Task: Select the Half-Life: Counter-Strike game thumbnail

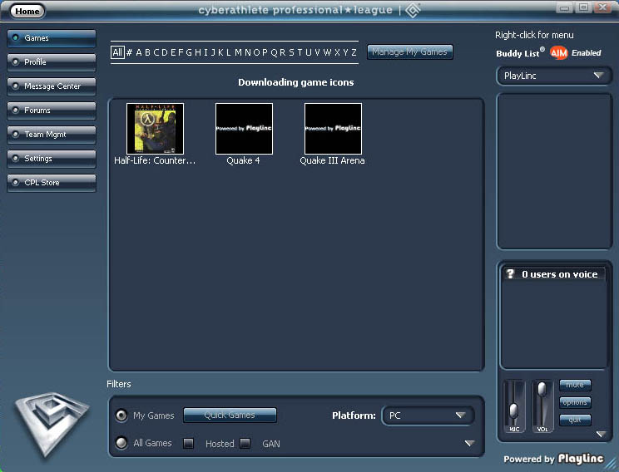Action: coord(155,129)
